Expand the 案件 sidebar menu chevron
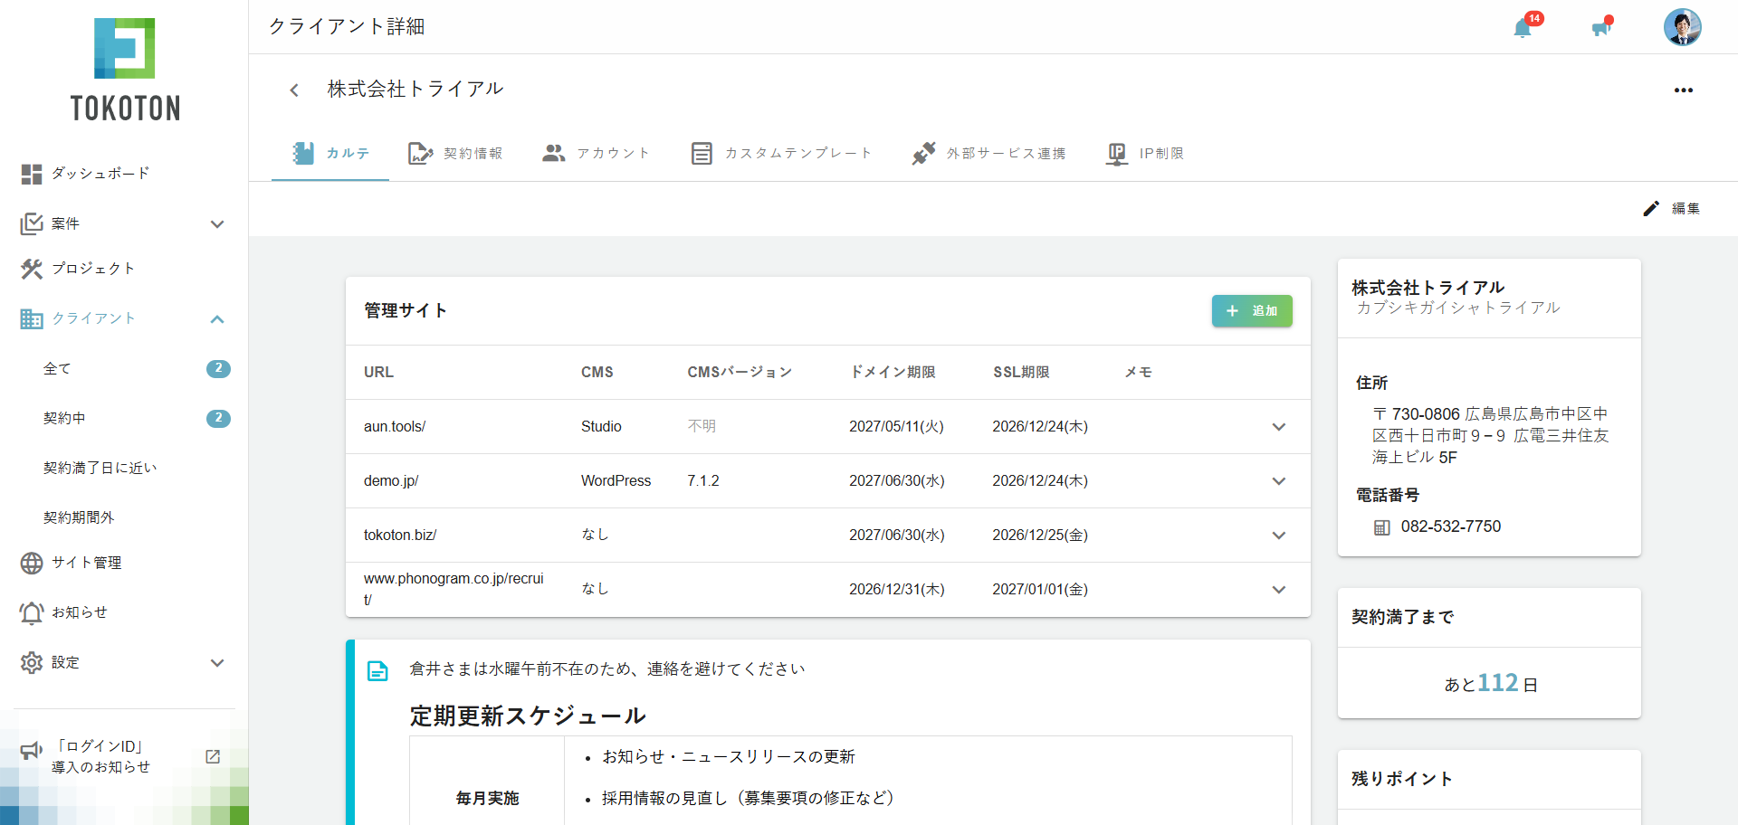This screenshot has height=825, width=1738. pyautogui.click(x=217, y=223)
